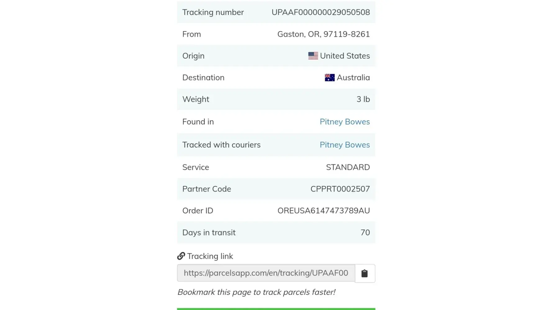552x310 pixels.
Task: Click the Days in transit value 70
Action: pos(365,232)
